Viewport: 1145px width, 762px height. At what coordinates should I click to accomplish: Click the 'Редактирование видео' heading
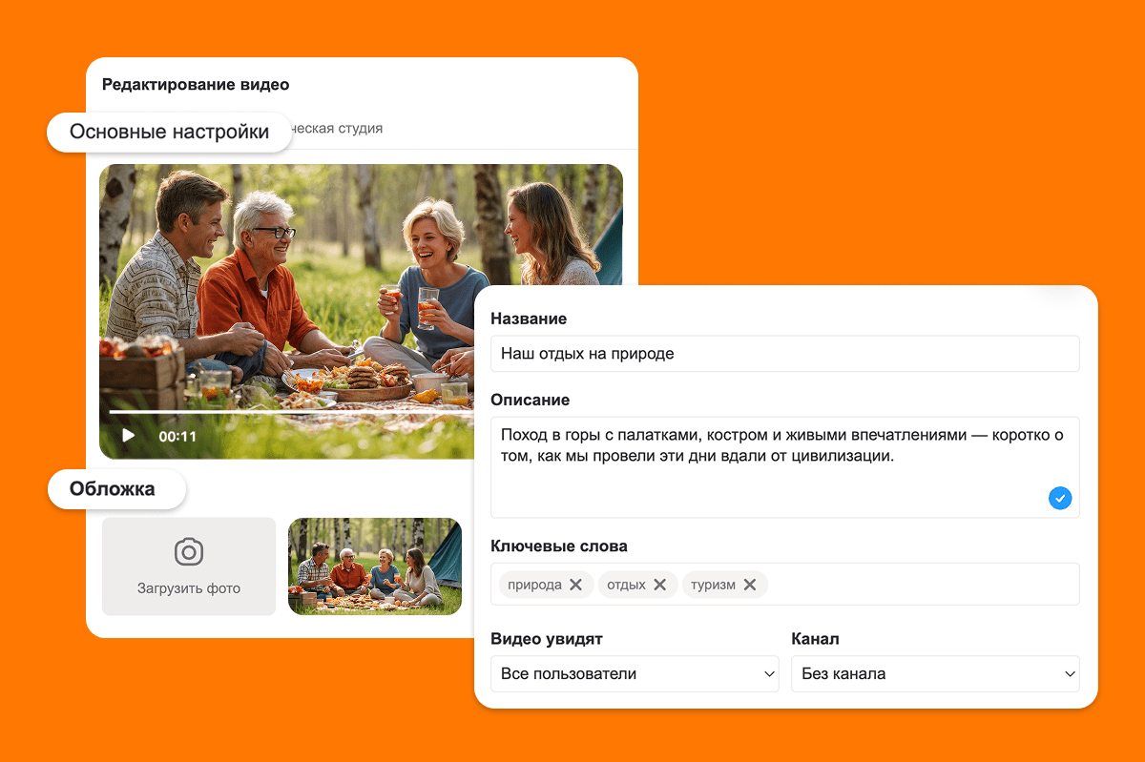pos(196,85)
